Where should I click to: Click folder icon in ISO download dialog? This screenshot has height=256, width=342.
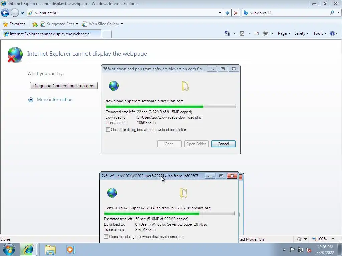[x=183, y=193]
